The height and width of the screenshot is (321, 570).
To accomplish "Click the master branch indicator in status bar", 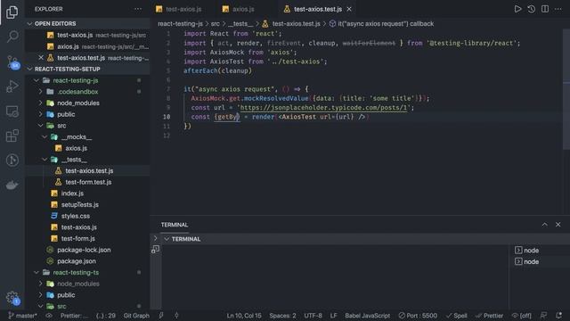I will click(22, 316).
